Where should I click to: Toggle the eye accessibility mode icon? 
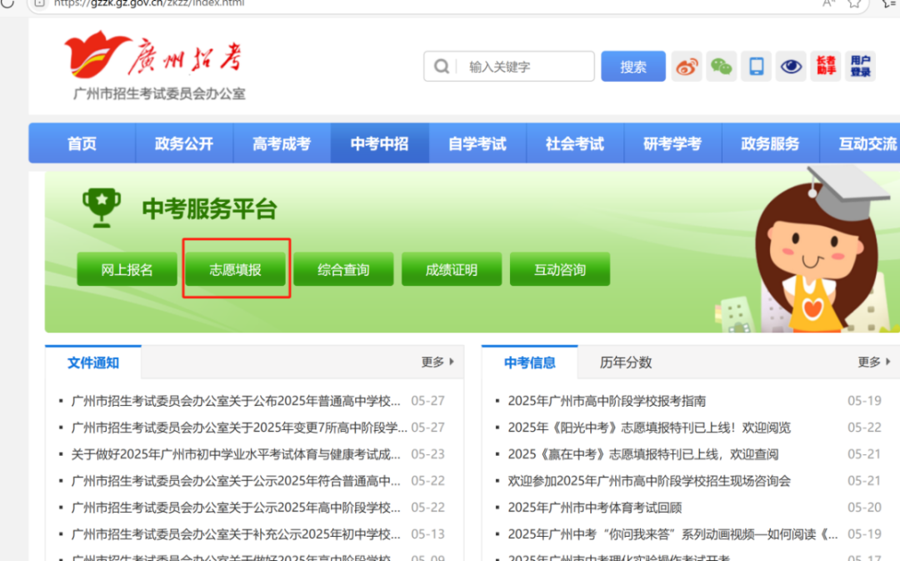coord(791,67)
